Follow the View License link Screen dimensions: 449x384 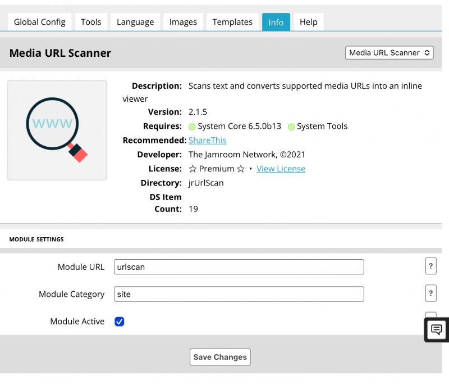281,169
